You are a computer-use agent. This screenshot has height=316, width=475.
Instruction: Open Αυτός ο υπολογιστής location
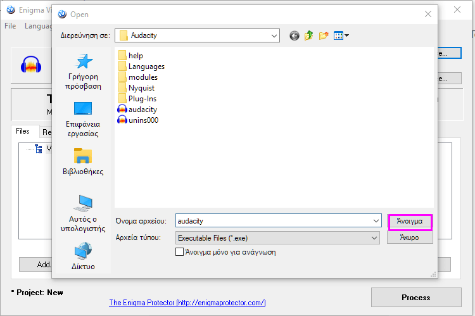click(x=83, y=213)
